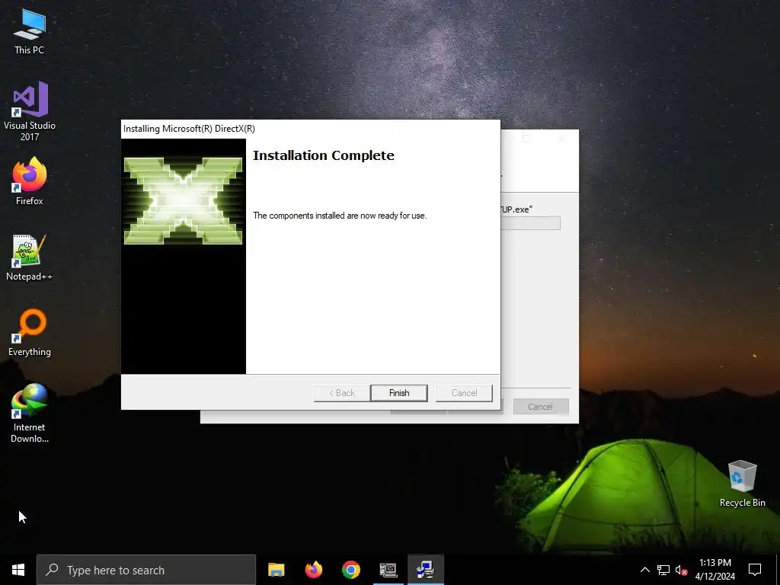The height and width of the screenshot is (585, 780).
Task: Select the DirectX X logo image
Action: [x=183, y=201]
